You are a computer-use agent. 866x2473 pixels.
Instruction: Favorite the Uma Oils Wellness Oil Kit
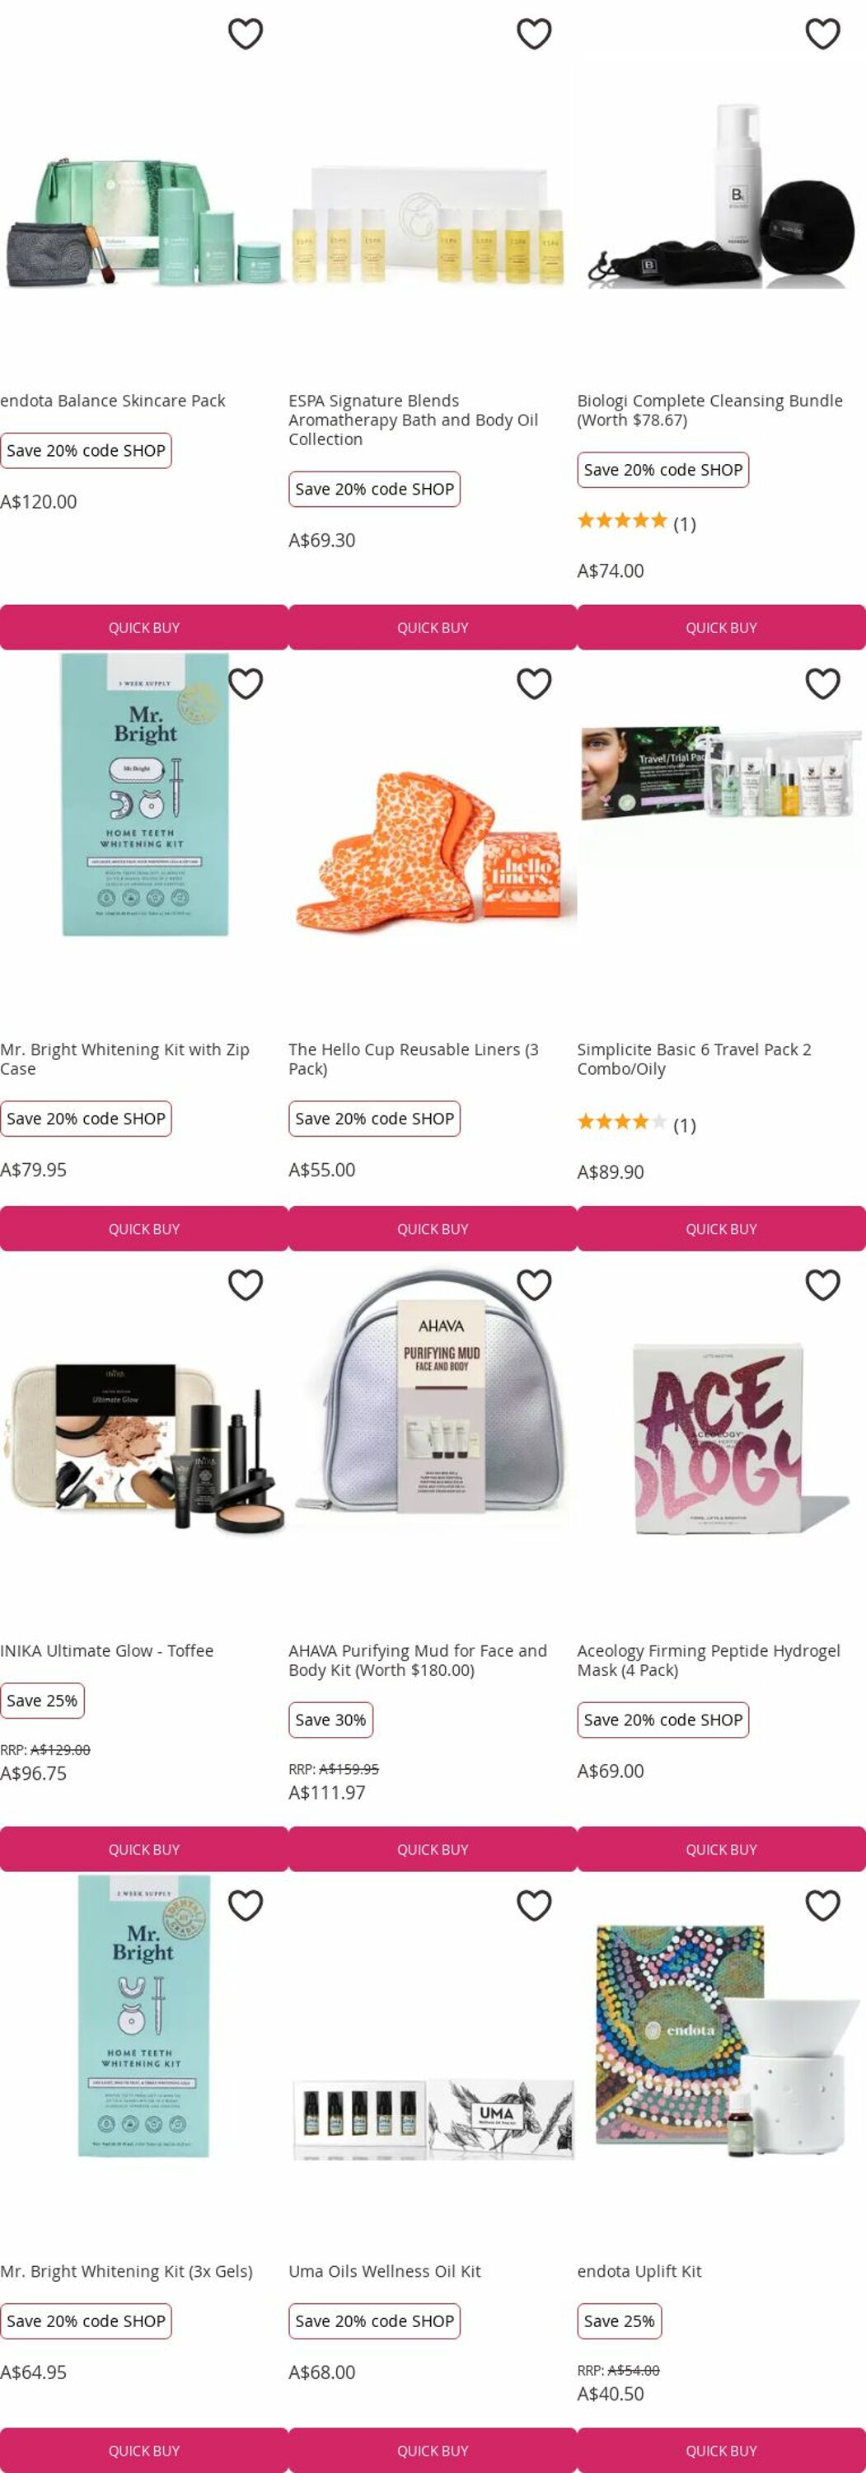[x=534, y=1905]
